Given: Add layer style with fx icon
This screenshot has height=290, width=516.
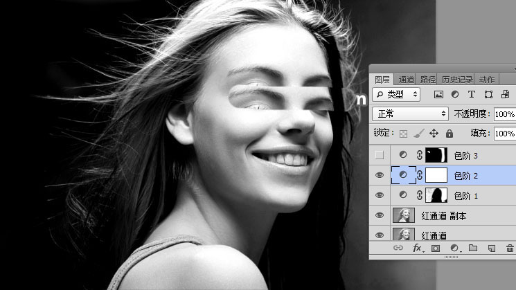Looking at the screenshot, I should 417,248.
